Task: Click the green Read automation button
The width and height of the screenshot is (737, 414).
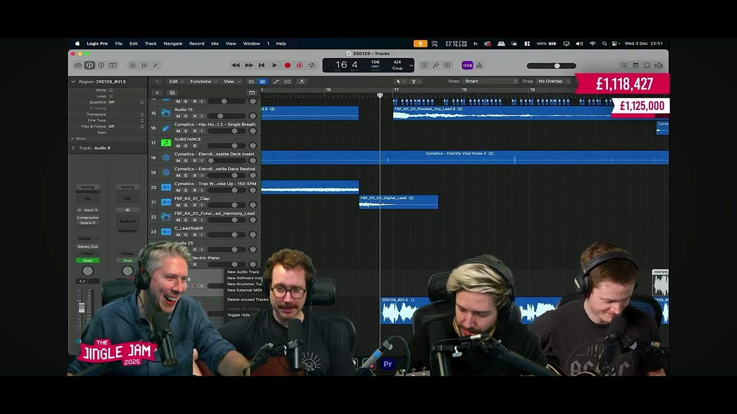Action: (88, 260)
